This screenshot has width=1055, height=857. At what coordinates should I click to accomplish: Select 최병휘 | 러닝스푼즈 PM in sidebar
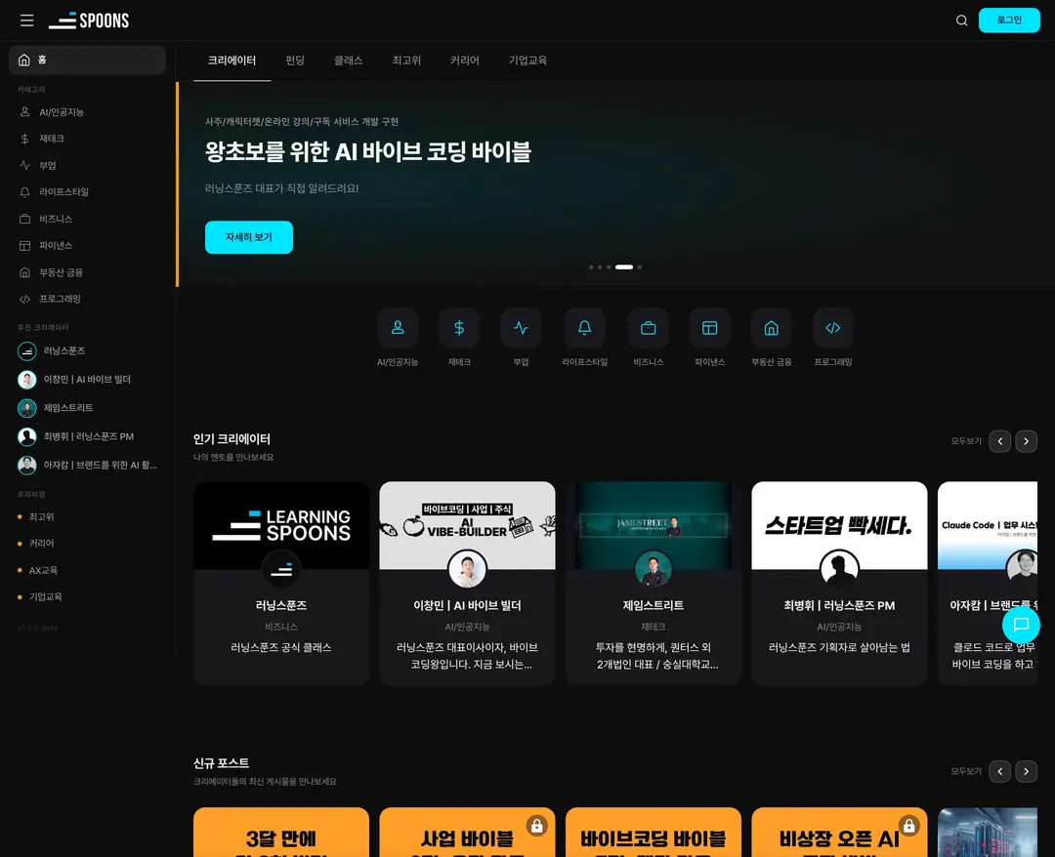pyautogui.click(x=88, y=436)
